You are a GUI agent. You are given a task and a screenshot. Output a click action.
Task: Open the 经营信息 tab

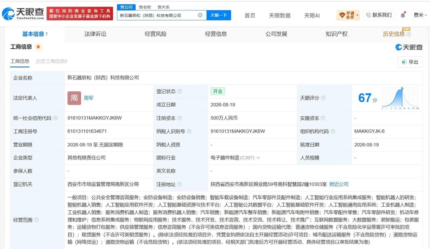[x=216, y=34]
